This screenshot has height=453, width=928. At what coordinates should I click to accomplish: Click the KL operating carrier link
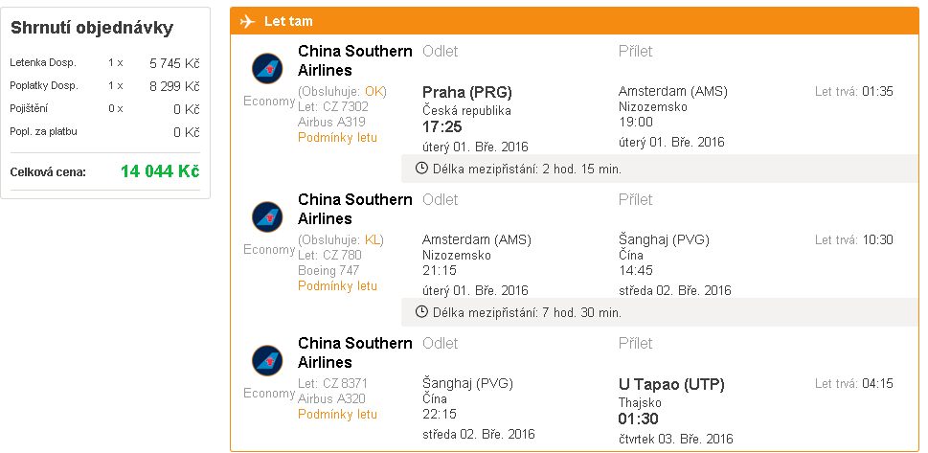pyautogui.click(x=373, y=239)
